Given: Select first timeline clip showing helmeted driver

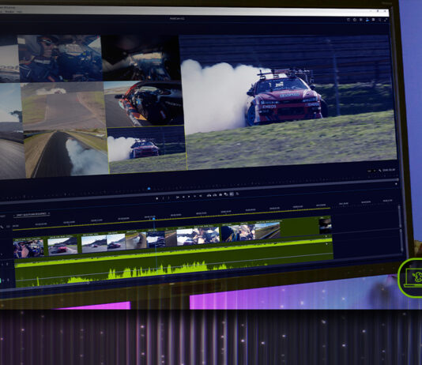Looking at the screenshot, I should click(x=28, y=248).
